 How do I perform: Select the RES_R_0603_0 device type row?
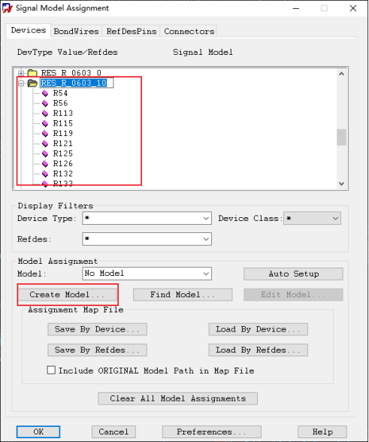tap(71, 74)
